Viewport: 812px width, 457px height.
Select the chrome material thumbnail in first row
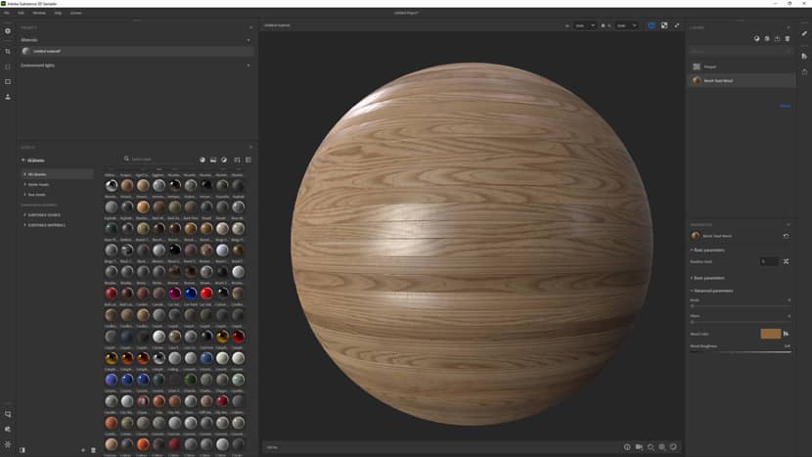click(x=112, y=186)
